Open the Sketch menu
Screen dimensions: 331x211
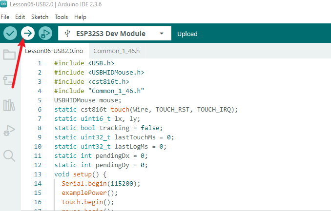(x=40, y=17)
